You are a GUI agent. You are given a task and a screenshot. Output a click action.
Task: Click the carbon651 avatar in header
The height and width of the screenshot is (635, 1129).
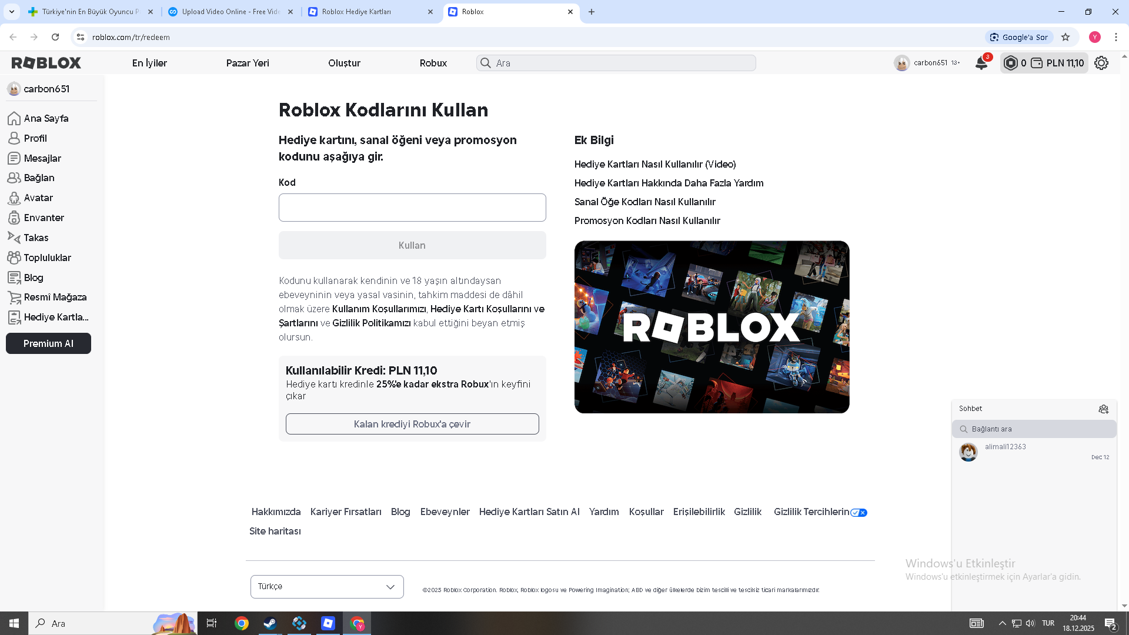[901, 63]
